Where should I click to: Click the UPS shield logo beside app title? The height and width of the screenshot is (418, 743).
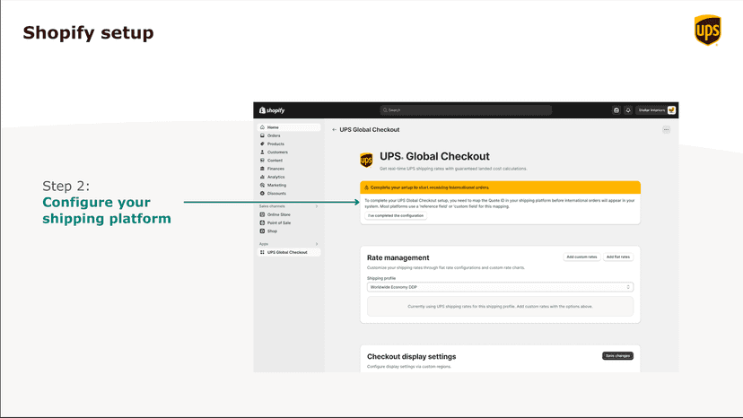(366, 161)
